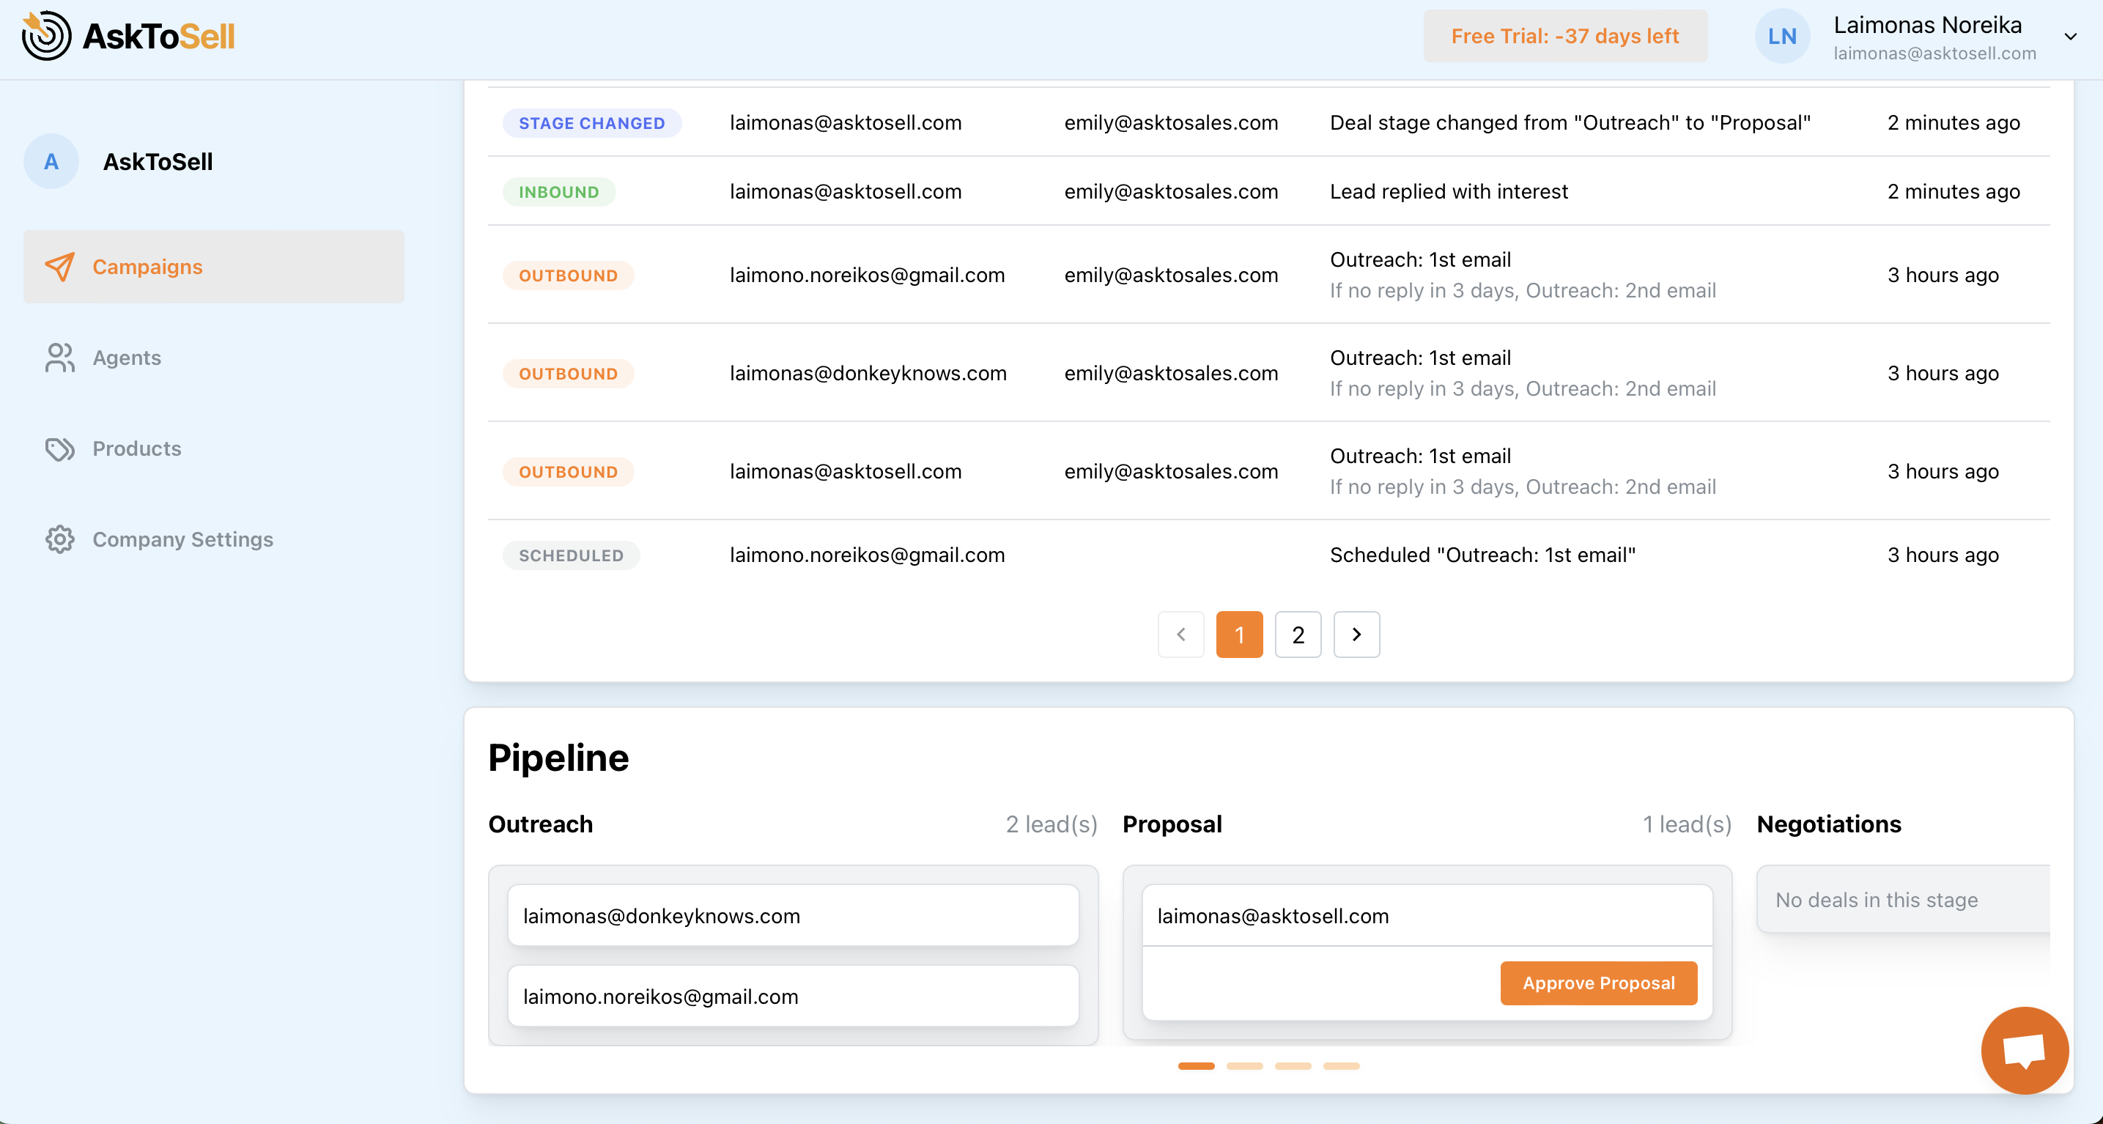Go to previous page with left chevron

click(1180, 635)
